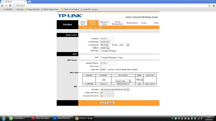
Task: Click the CANCEL button
Action: point(110,103)
